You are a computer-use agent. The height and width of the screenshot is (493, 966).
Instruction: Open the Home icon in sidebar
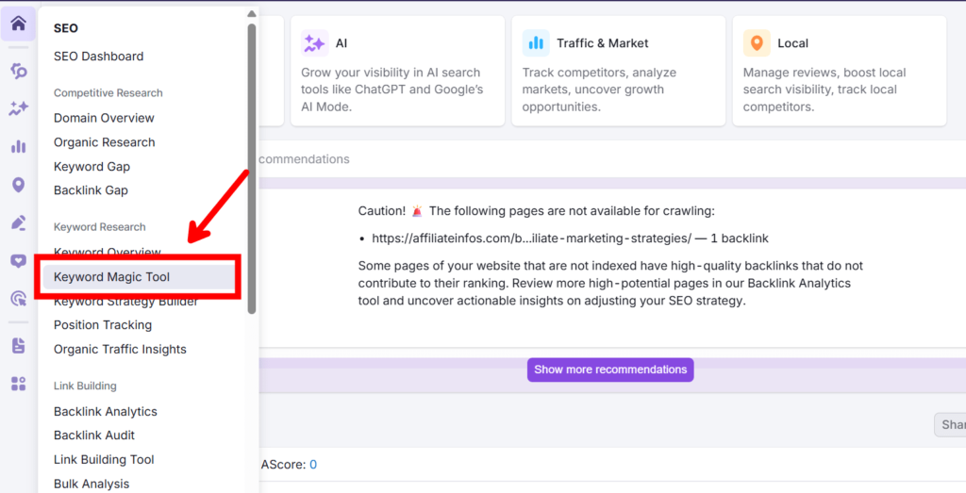(x=18, y=24)
